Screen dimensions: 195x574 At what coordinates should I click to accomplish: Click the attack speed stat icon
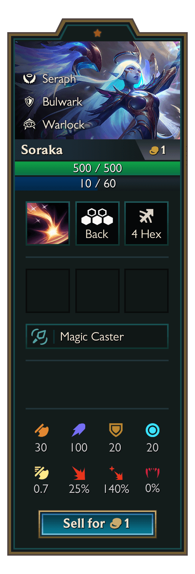41,473
